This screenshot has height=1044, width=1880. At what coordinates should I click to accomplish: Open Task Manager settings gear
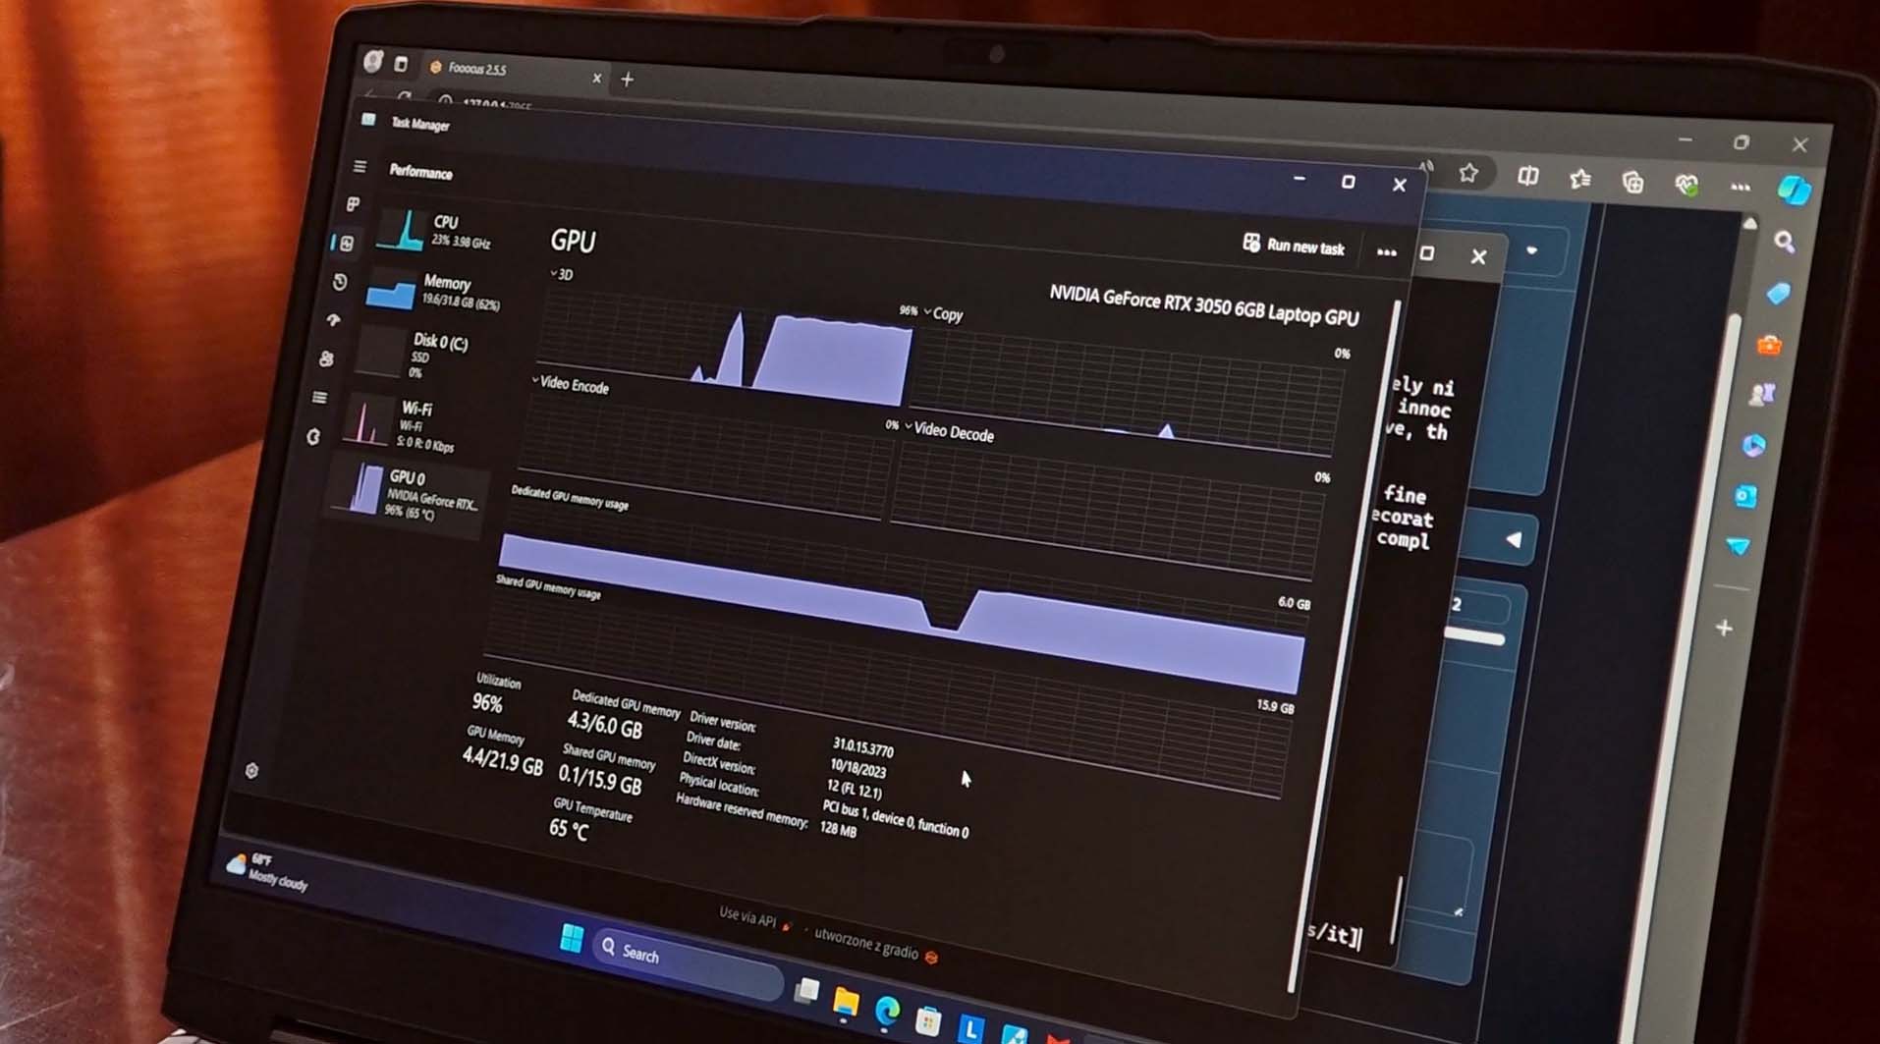click(x=251, y=771)
